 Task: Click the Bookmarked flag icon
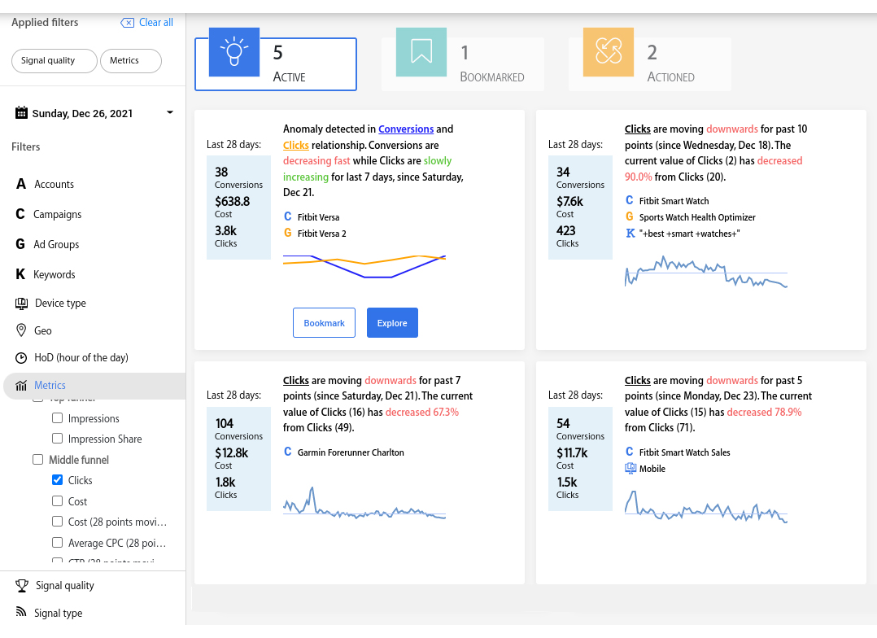pyautogui.click(x=421, y=51)
